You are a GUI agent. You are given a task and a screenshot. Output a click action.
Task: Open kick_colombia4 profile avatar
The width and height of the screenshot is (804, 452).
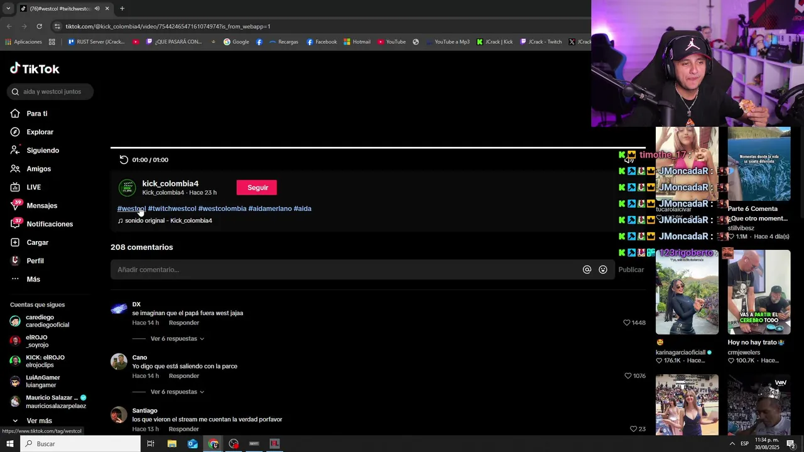click(x=128, y=188)
